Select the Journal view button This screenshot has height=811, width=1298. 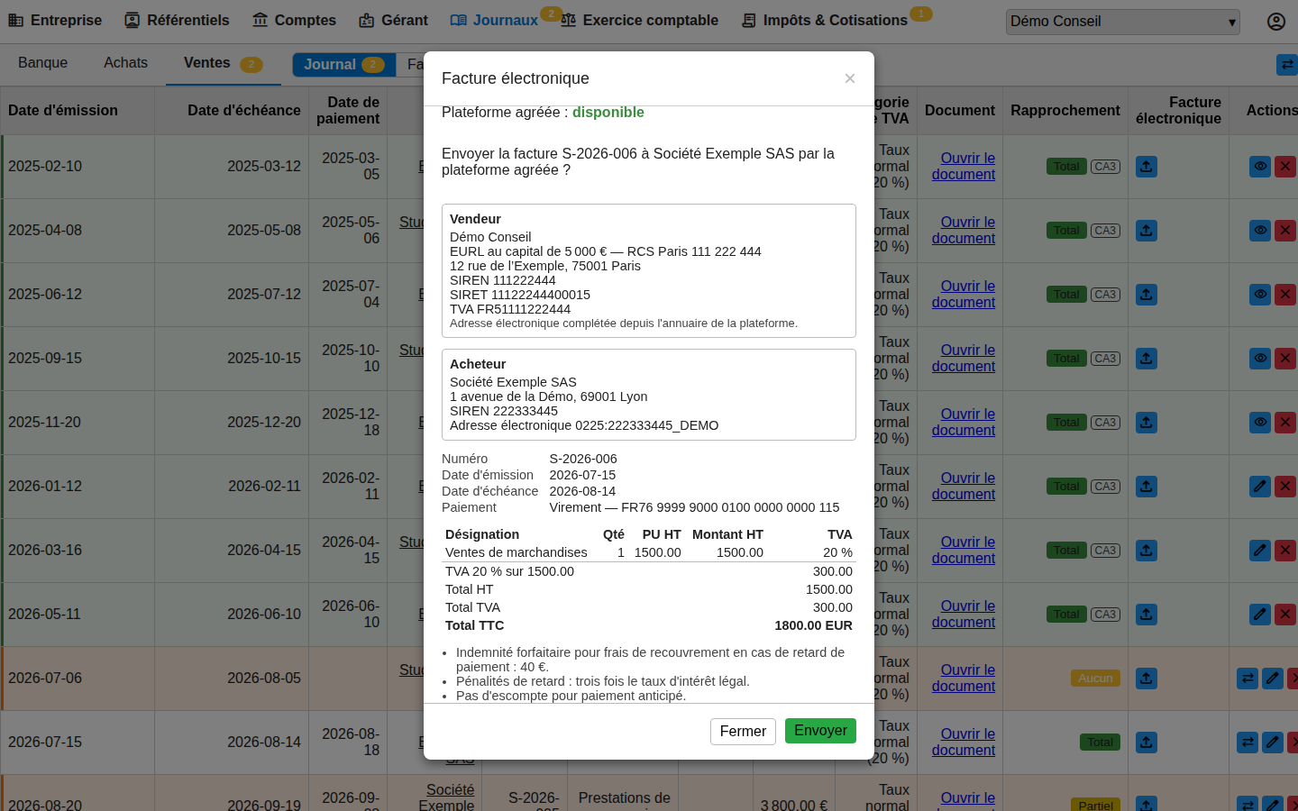tap(343, 65)
